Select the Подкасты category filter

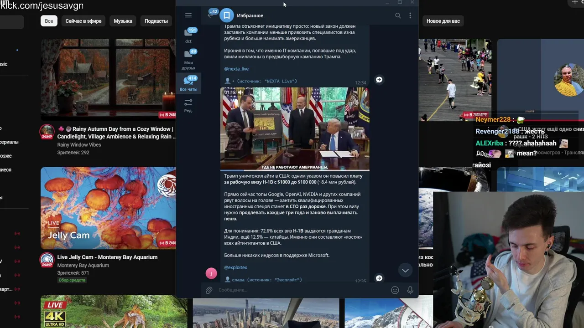(x=156, y=21)
